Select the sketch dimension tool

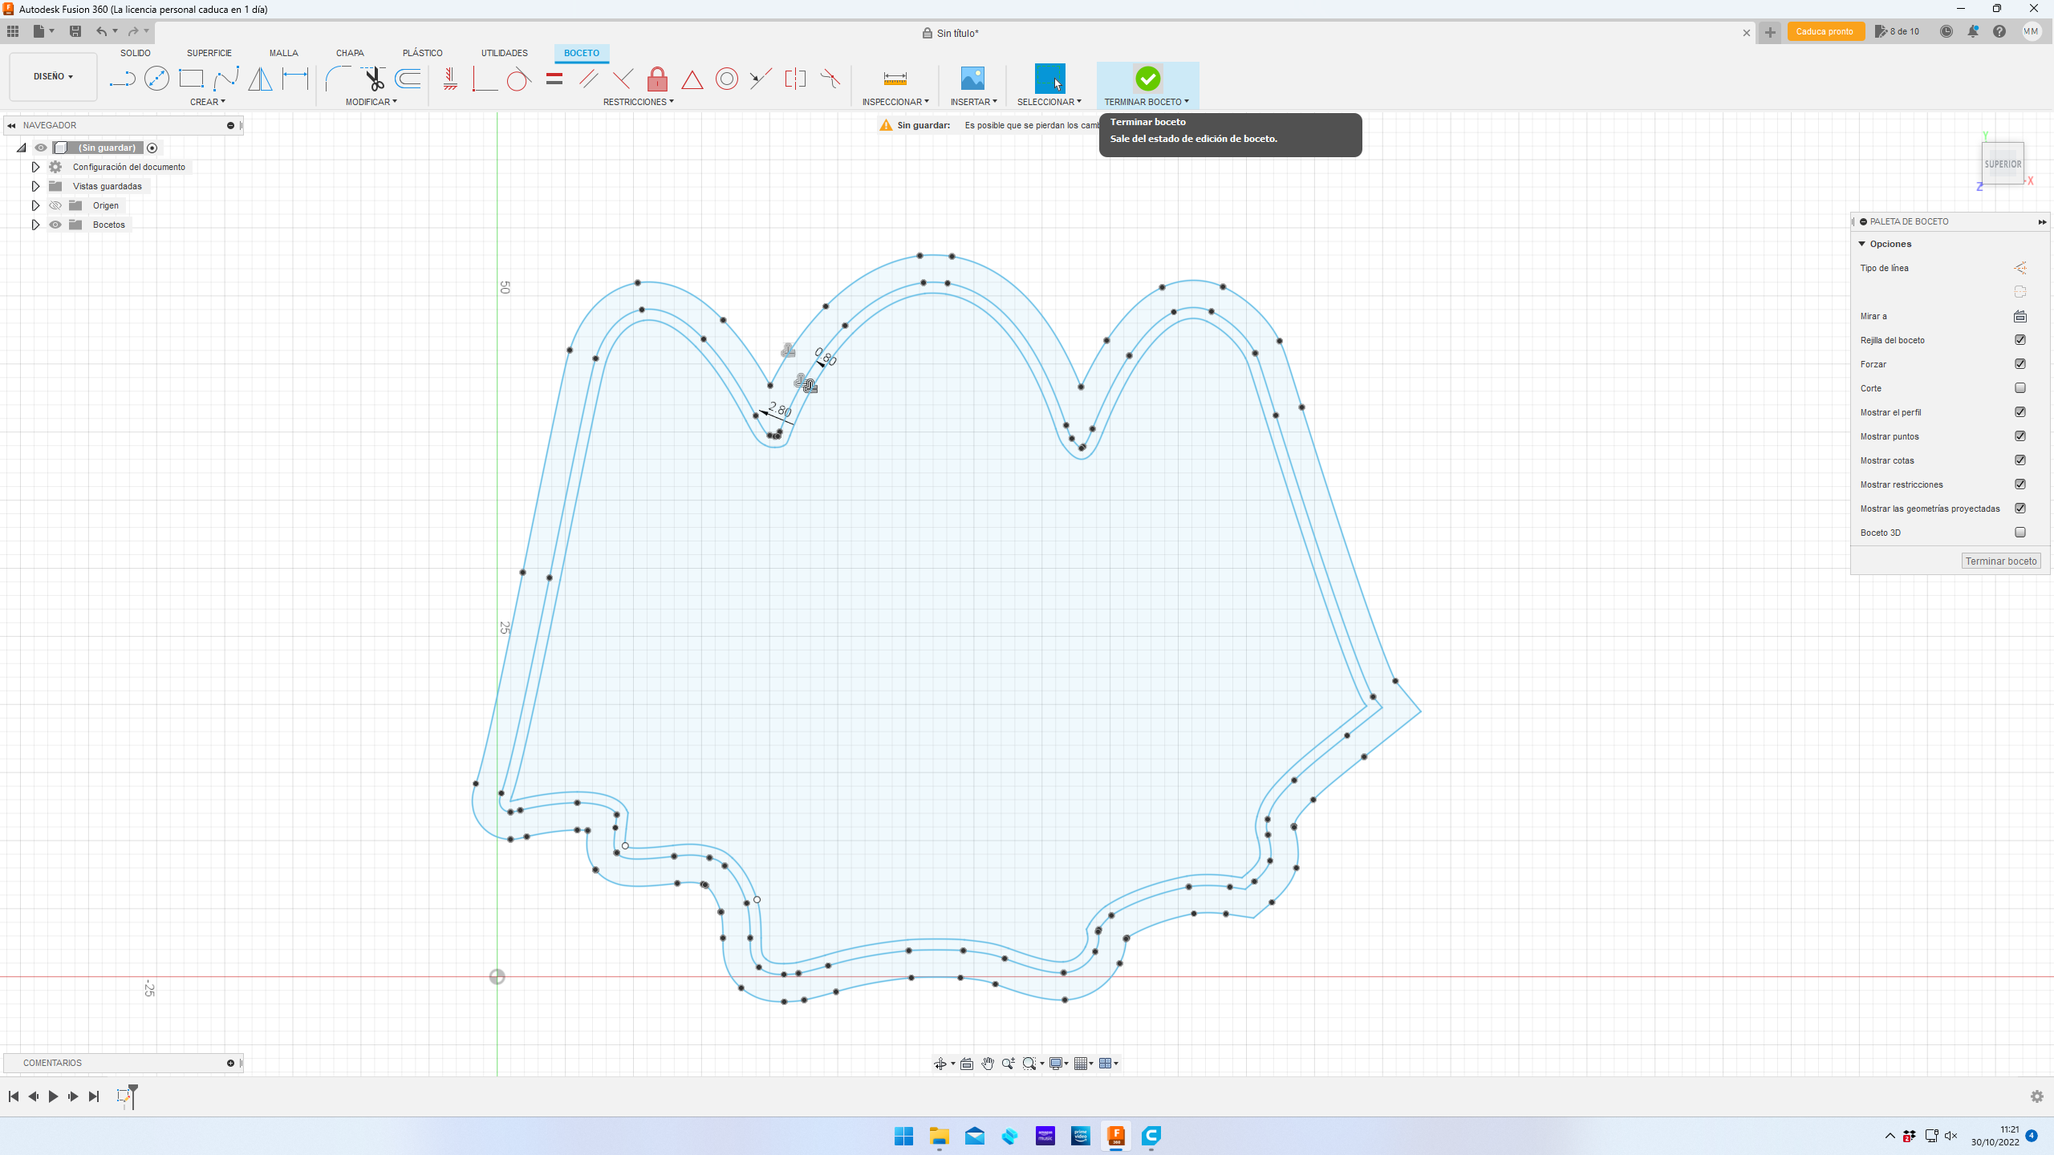tap(295, 79)
